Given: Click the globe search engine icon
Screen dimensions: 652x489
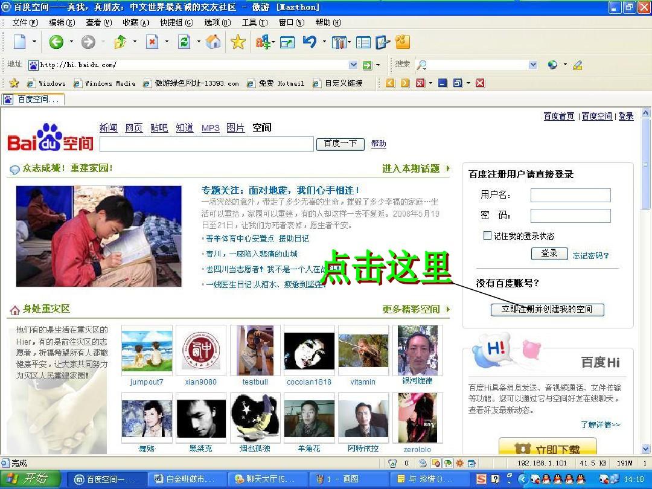Looking at the screenshot, I should point(552,65).
